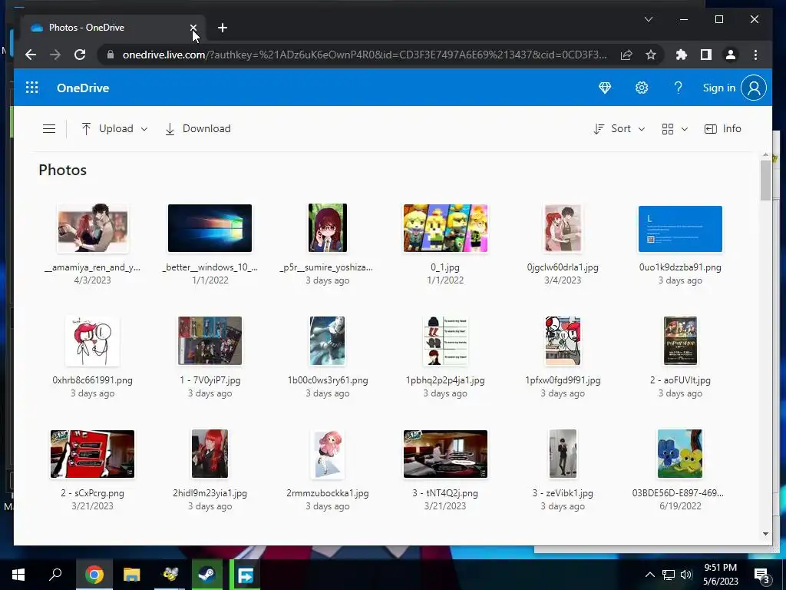
Task: Click the OneDrive header title
Action: click(83, 88)
